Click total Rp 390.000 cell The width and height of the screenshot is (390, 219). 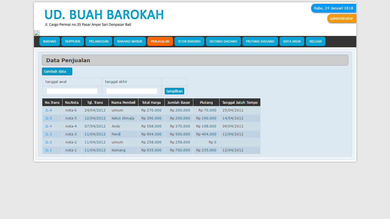151,118
